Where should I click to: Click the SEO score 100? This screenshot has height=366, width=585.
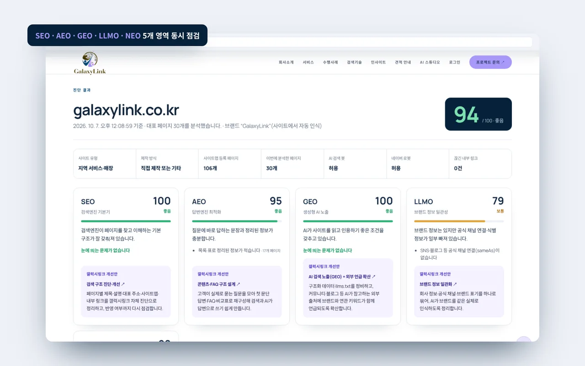pyautogui.click(x=162, y=201)
